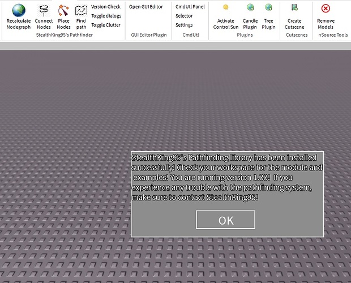Click the Recalculate Nodegraph globe icon

19,10
